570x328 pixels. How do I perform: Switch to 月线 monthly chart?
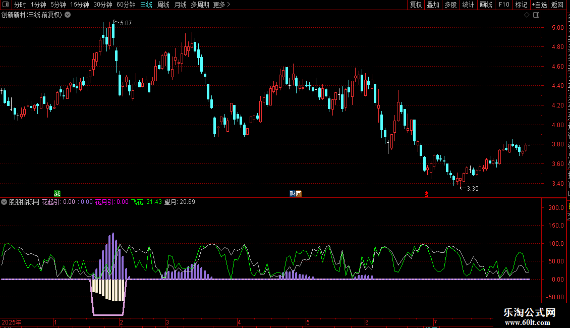[180, 5]
